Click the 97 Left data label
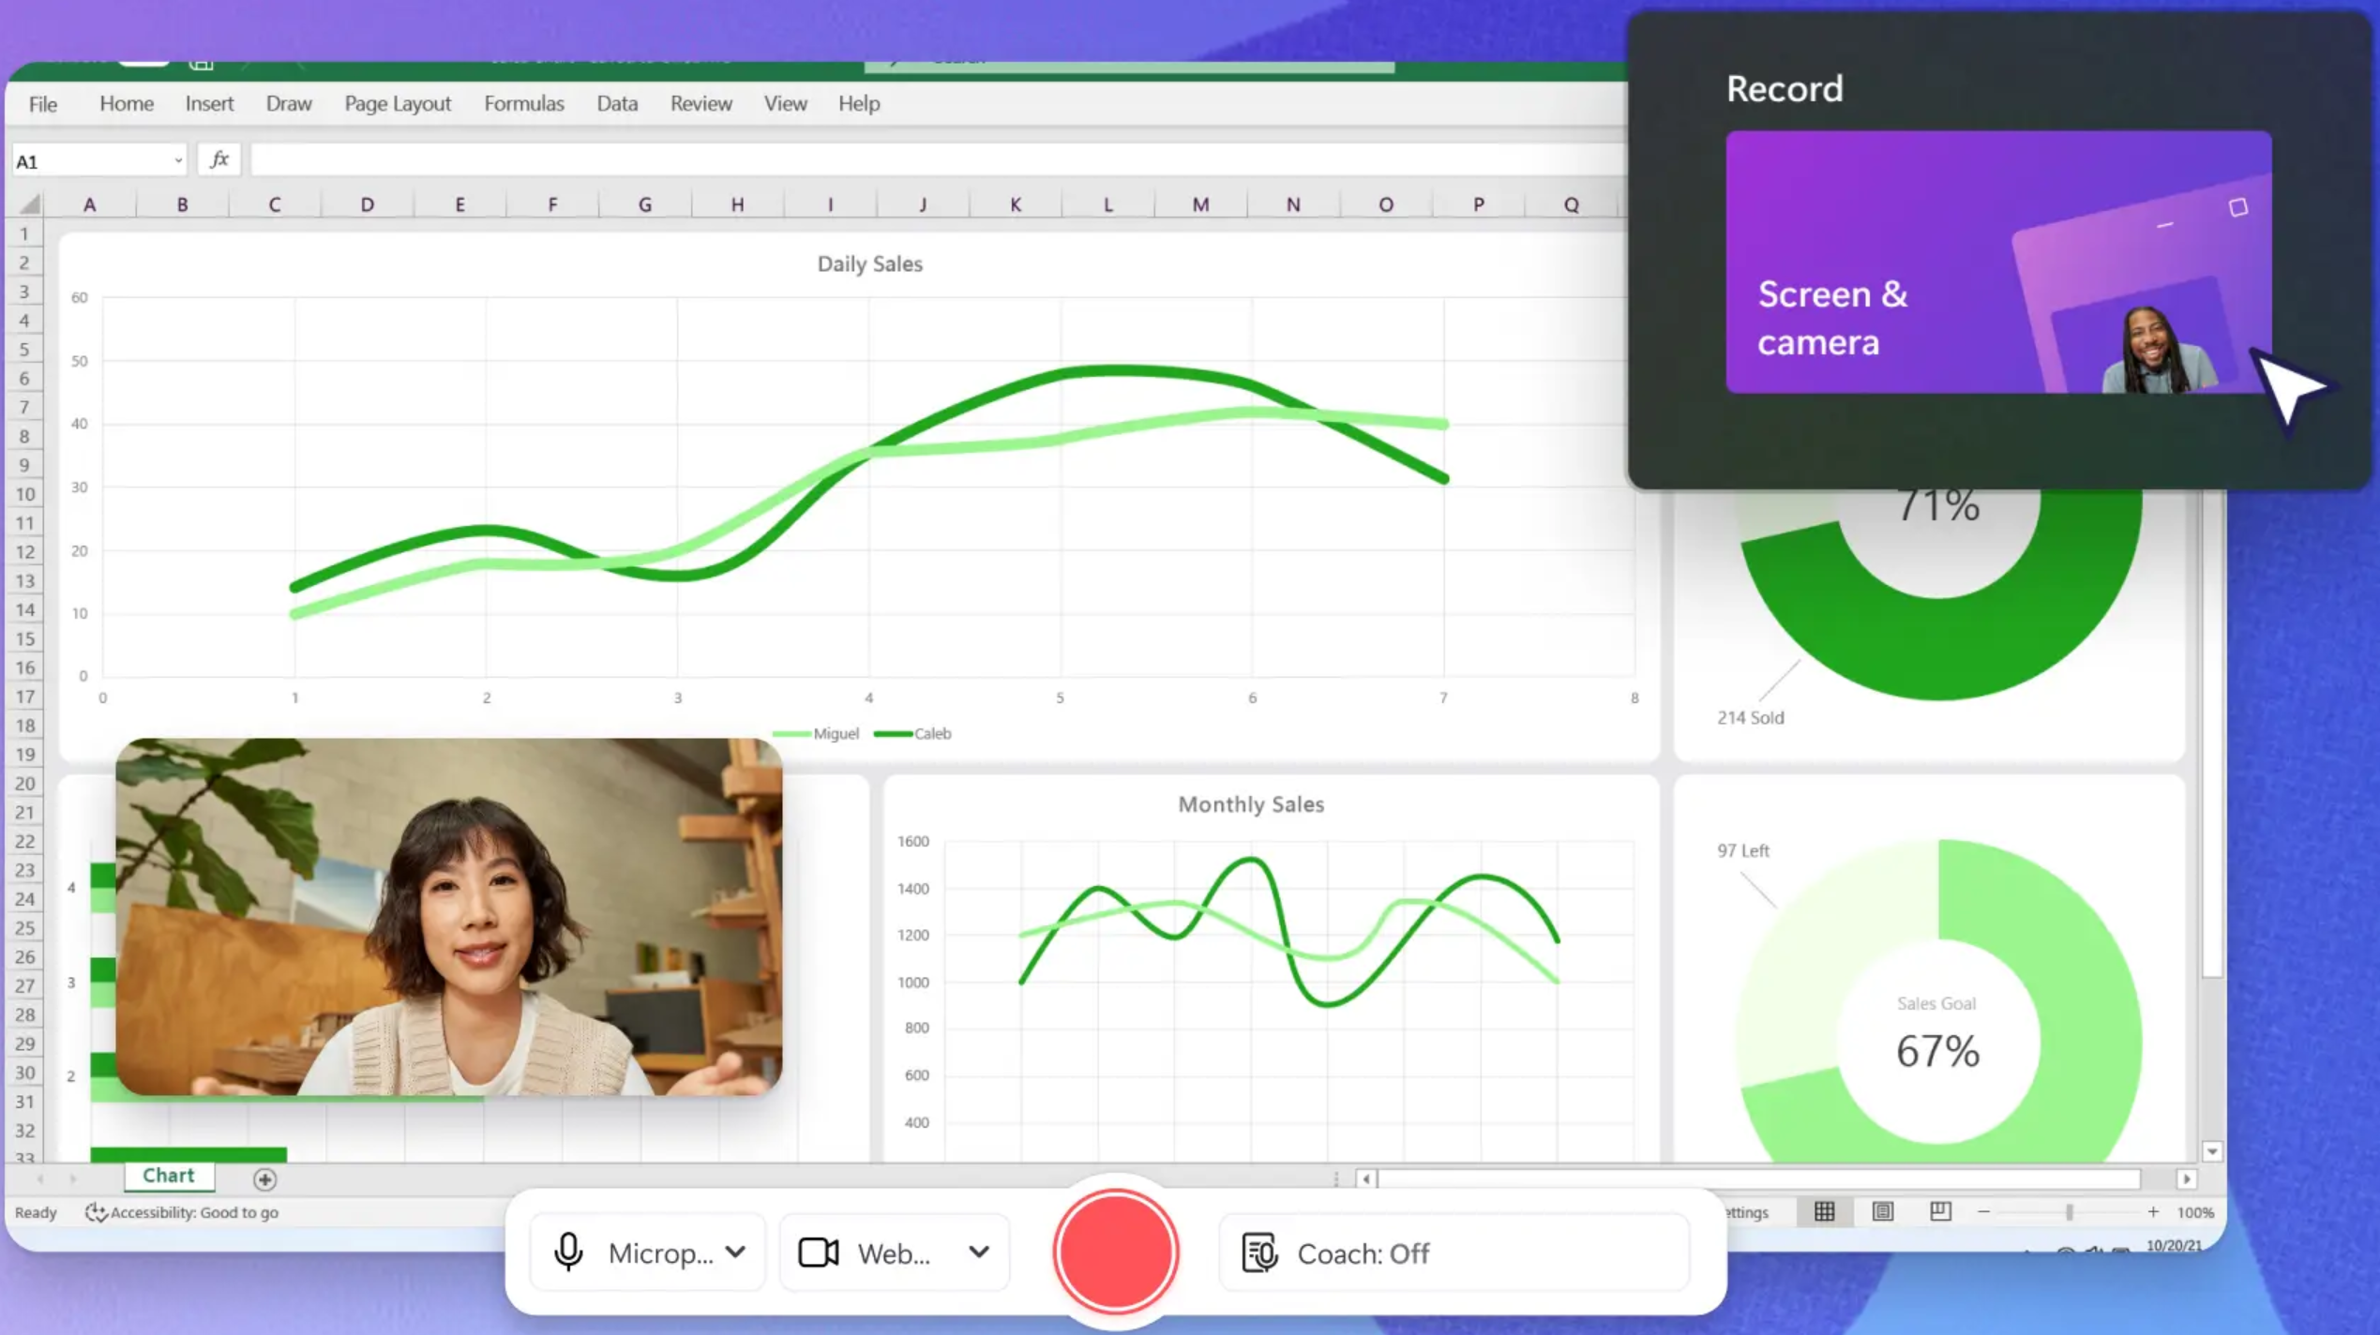This screenshot has height=1335, width=2380. (x=1742, y=850)
